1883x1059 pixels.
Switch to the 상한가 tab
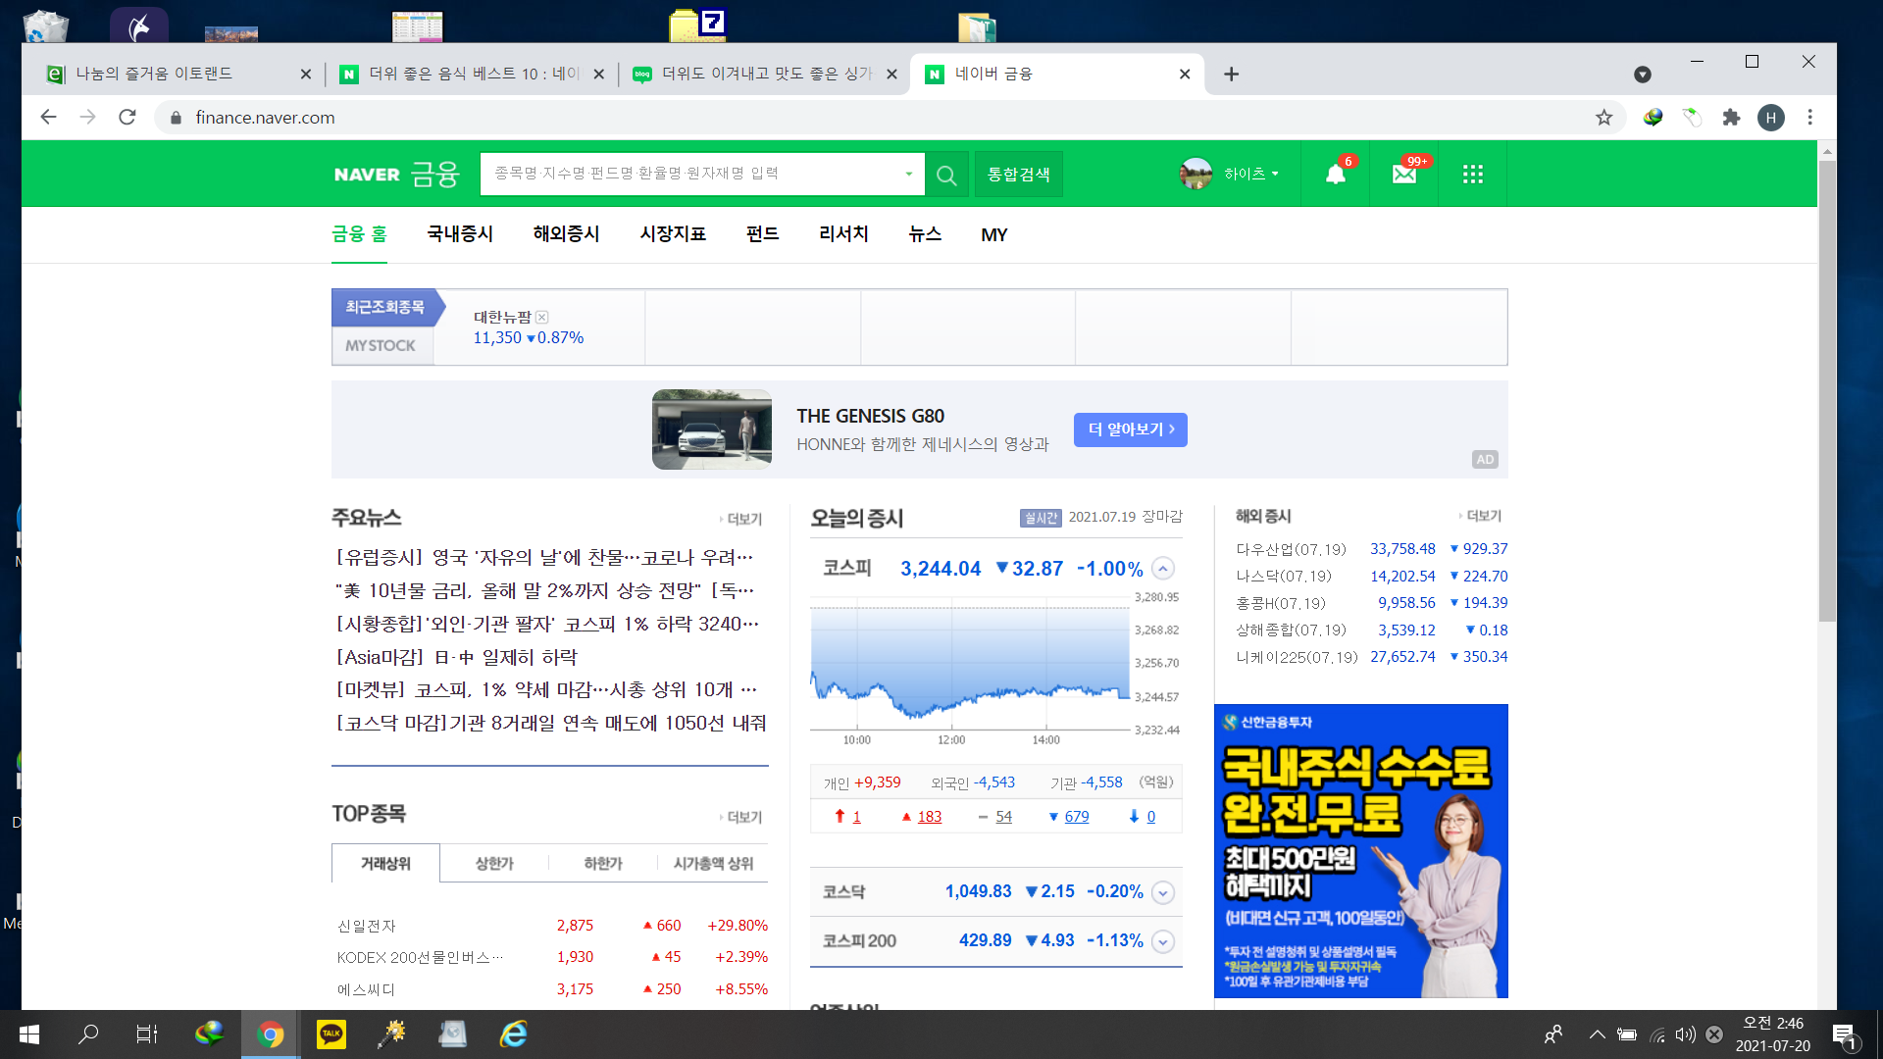click(494, 863)
